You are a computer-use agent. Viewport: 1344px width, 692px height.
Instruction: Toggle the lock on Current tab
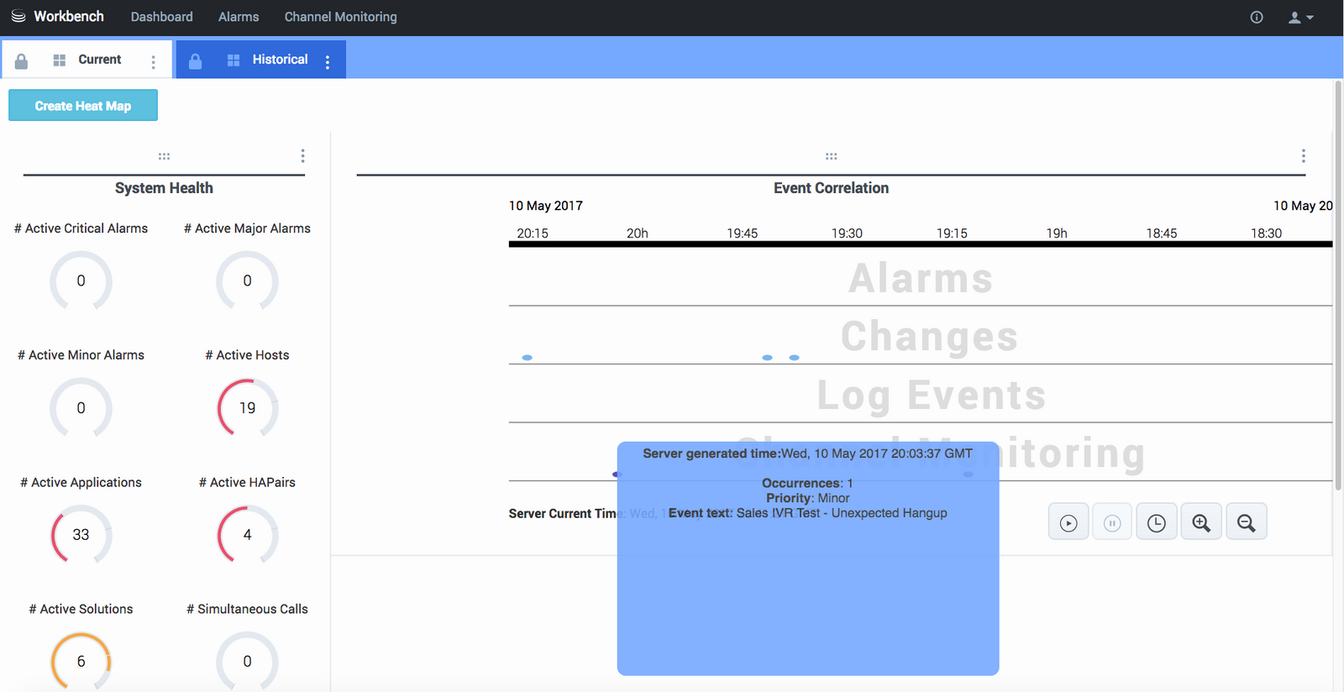pyautogui.click(x=22, y=61)
